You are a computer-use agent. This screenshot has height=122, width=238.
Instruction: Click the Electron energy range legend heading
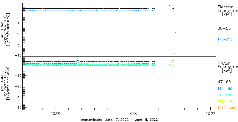228,11
